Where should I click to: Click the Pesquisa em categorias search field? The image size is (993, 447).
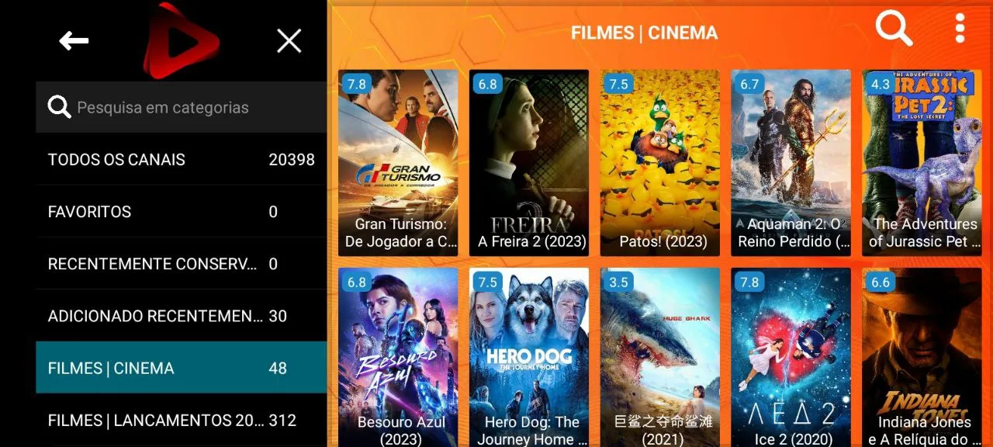[181, 107]
